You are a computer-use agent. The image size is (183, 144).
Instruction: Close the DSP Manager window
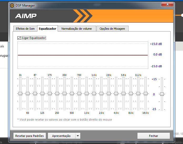coord(167,4)
